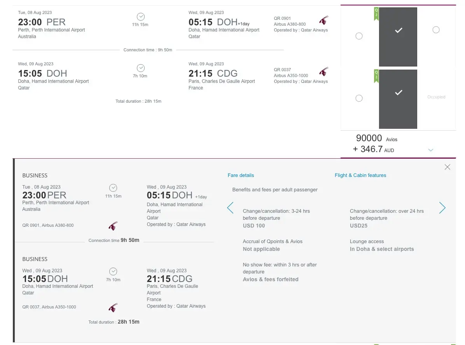Click the Qatar Airways logo beside flight QR 0901
This screenshot has width=465, height=345.
323,19
